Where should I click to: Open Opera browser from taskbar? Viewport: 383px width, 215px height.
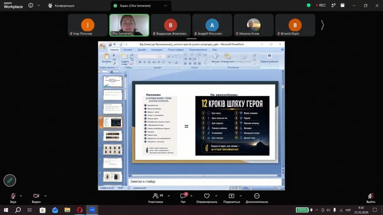pyautogui.click(x=80, y=210)
